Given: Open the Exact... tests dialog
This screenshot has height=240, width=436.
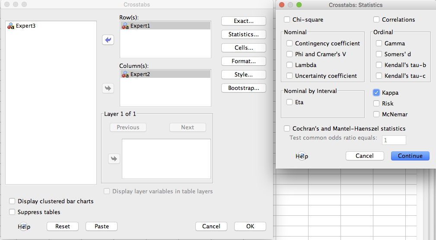Looking at the screenshot, I should (x=244, y=21).
